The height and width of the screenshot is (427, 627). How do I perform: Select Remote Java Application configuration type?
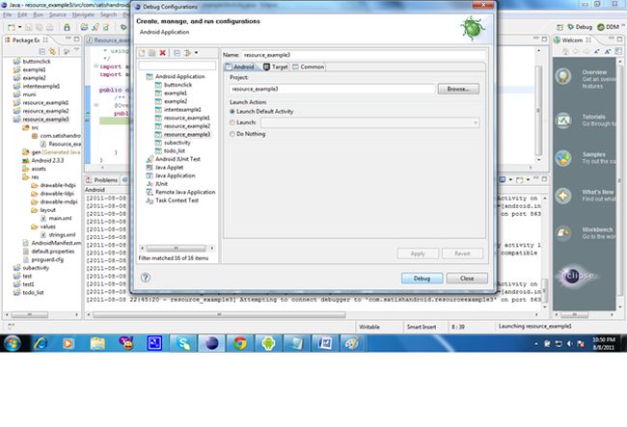[x=185, y=192]
